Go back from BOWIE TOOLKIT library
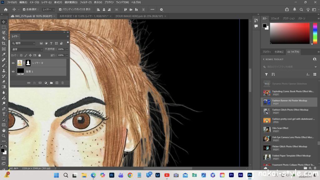Screen dimensions: 320x180 [263, 59]
